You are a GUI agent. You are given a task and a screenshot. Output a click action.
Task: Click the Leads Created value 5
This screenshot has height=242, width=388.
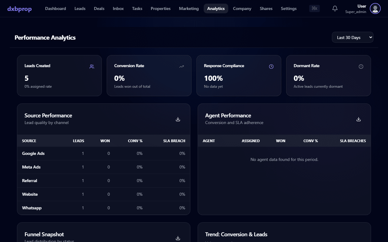pyautogui.click(x=27, y=78)
